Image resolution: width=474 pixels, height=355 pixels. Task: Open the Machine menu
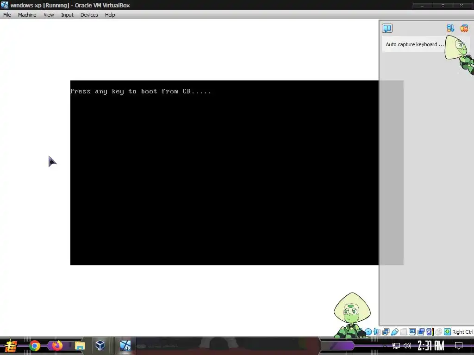pos(27,15)
